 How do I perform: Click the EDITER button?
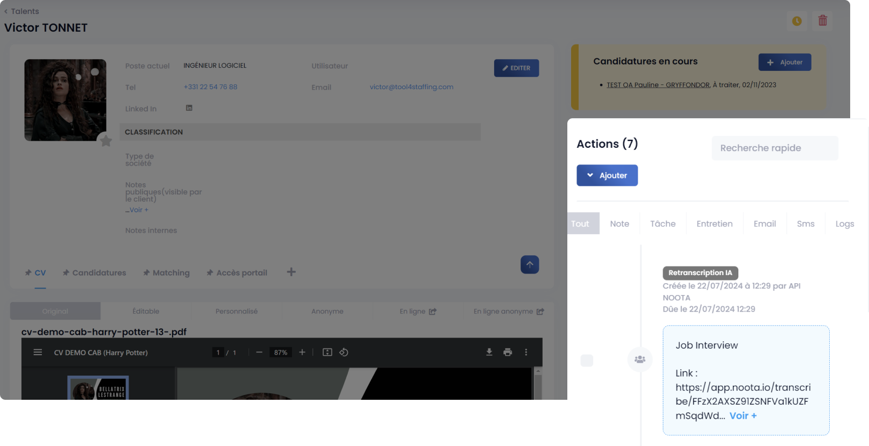click(x=516, y=68)
